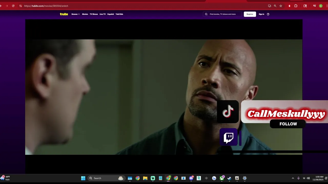Go back in browser history

click(1, 6)
